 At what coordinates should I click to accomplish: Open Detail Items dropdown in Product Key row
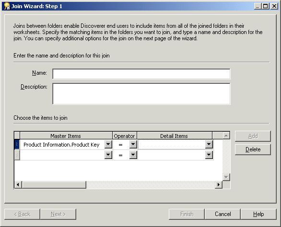pyautogui.click(x=209, y=144)
